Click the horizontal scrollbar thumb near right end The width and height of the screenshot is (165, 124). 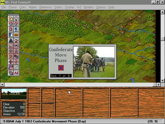coord(154,84)
